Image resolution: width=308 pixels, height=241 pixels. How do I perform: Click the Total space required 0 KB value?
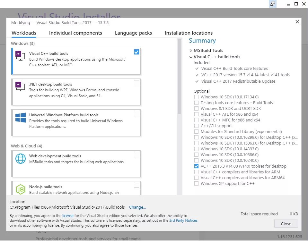point(294,214)
